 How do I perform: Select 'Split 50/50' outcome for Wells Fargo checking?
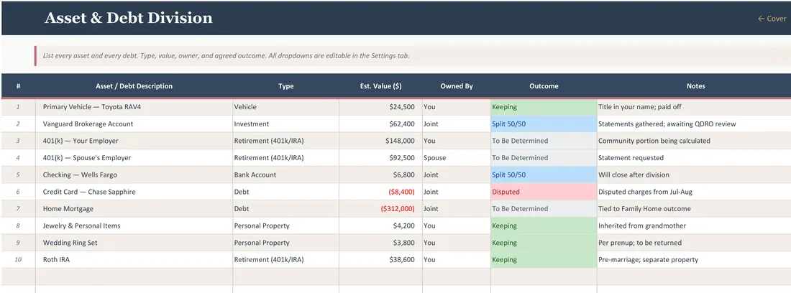click(x=544, y=175)
